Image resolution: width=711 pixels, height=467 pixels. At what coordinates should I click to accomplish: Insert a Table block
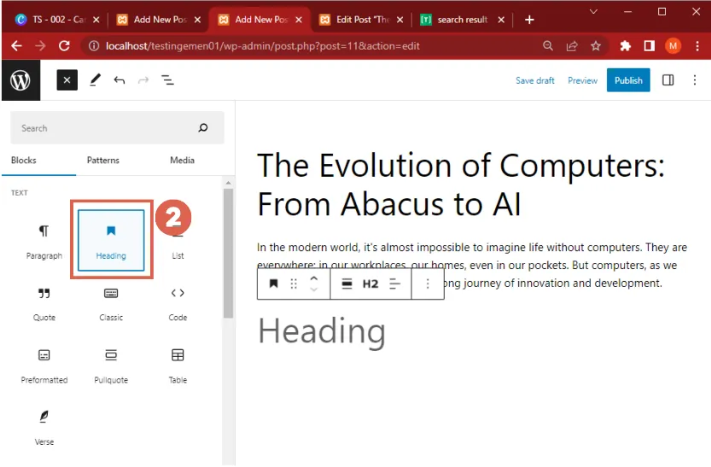coord(178,366)
